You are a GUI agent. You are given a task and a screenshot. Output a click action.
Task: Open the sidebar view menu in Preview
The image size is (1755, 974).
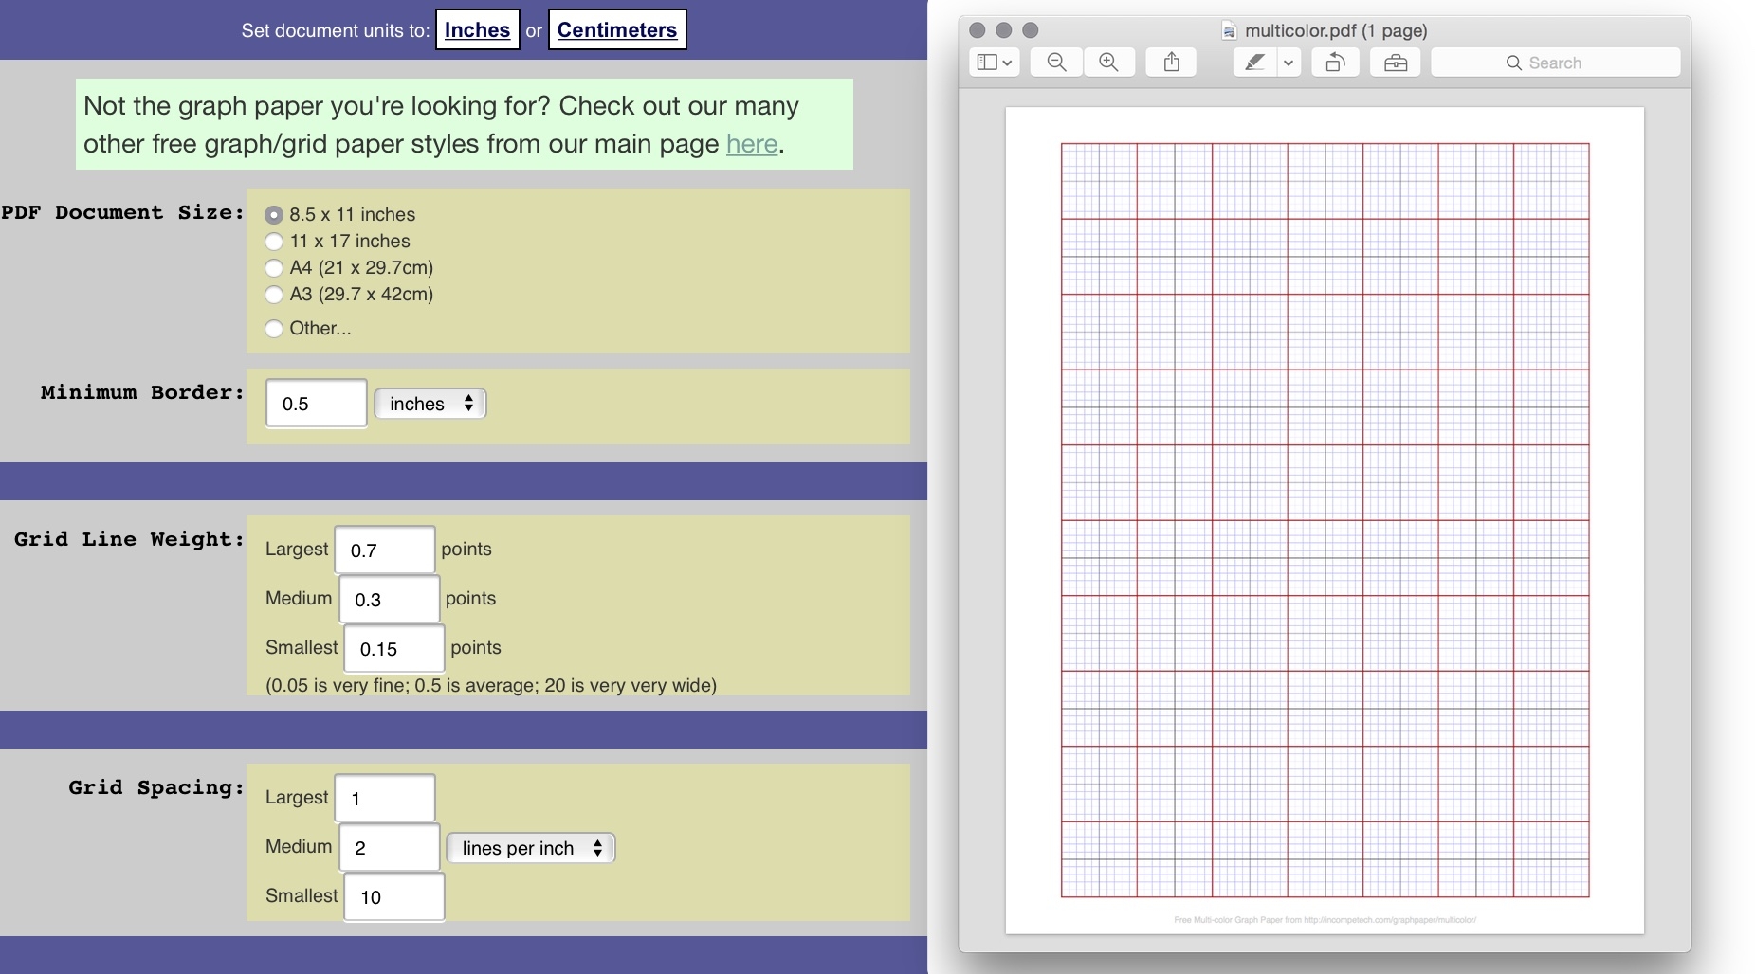tap(995, 63)
